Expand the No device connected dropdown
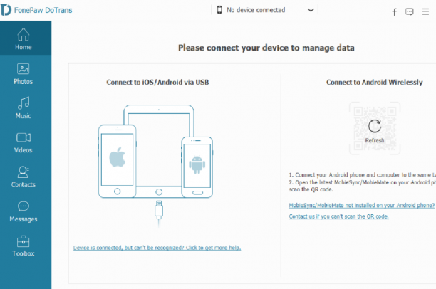This screenshot has height=289, width=436. click(311, 10)
